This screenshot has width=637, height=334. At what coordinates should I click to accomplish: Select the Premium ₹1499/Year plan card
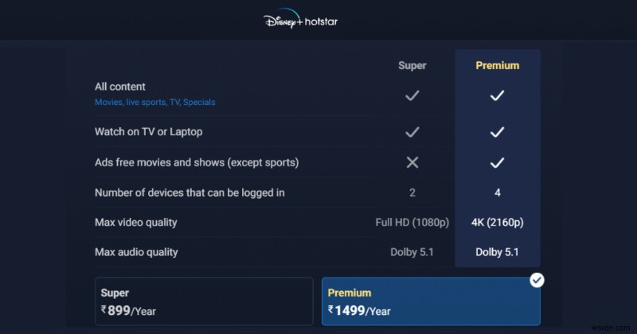point(430,301)
